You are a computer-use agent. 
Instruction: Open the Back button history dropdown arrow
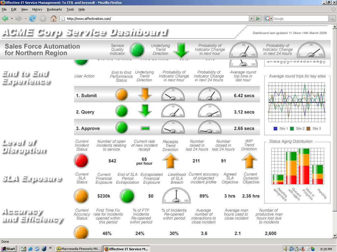[12, 19]
